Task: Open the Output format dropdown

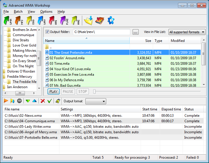Action: (96, 101)
